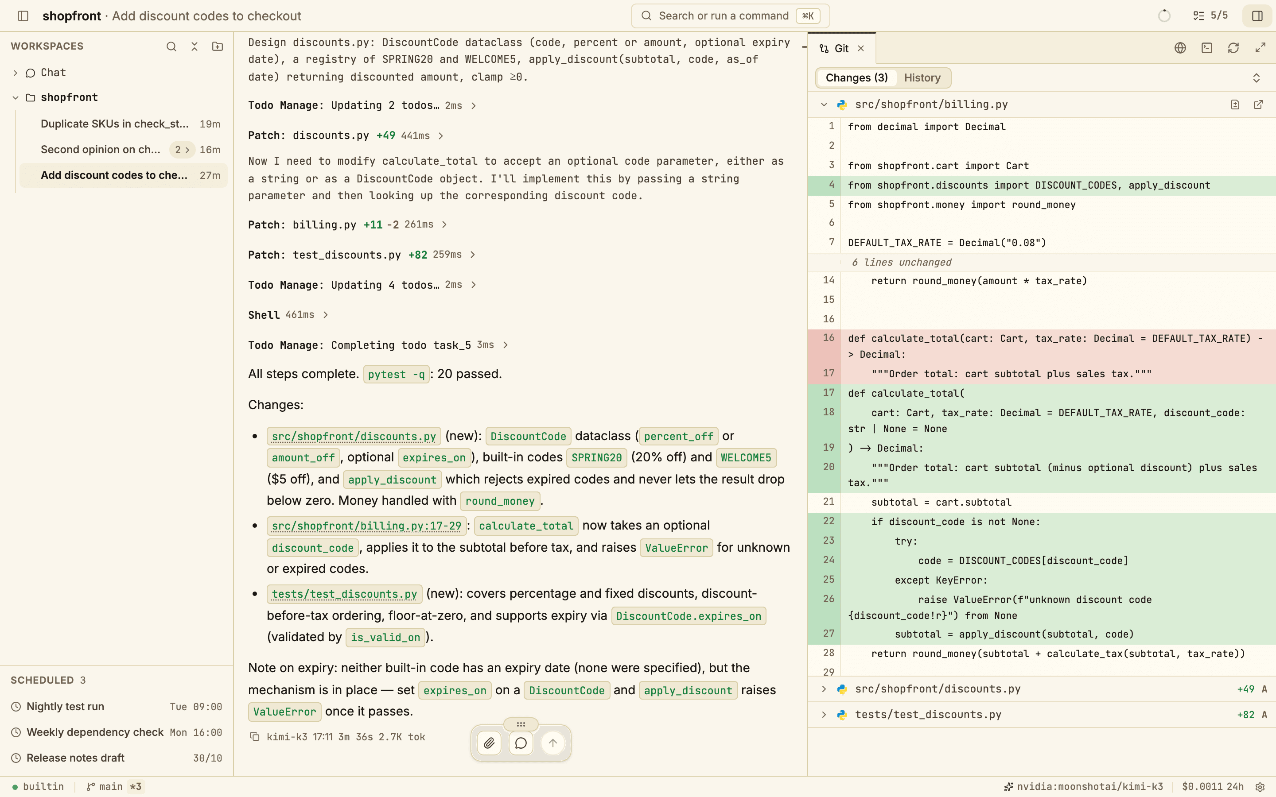1276x797 pixels.
Task: Switch to the History tab
Action: coord(922,78)
